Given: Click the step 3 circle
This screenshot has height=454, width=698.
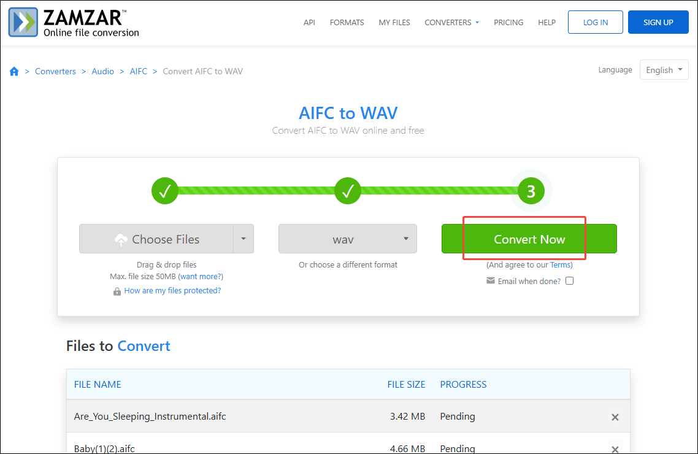Looking at the screenshot, I should [x=531, y=191].
